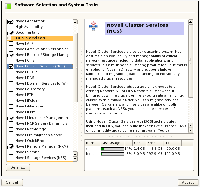200x187 pixels.
Task: Enable the Novell NetStorage checkbox
Action: point(11,129)
